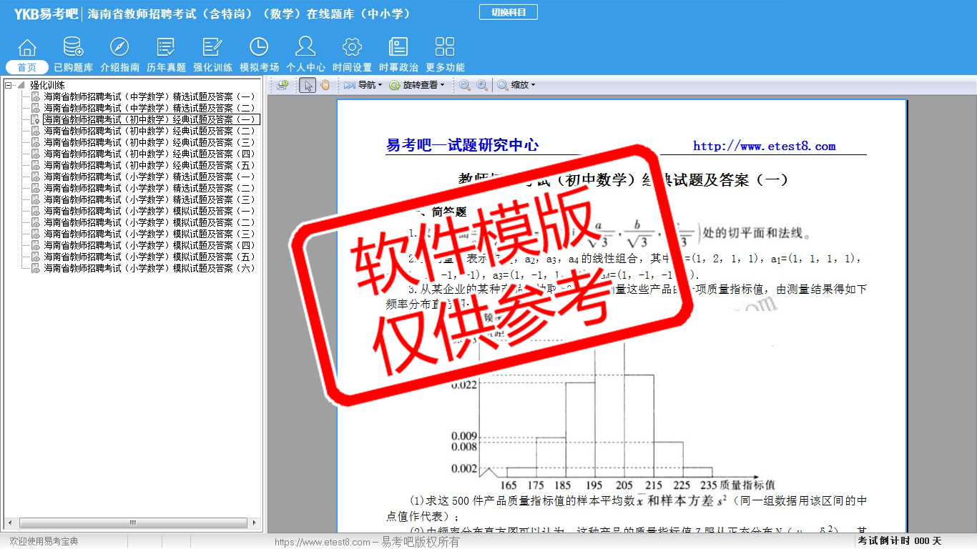Select the hand pan tool
The image size is (977, 549).
tap(325, 85)
